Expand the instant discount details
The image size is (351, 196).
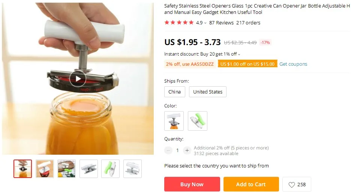click(x=239, y=54)
